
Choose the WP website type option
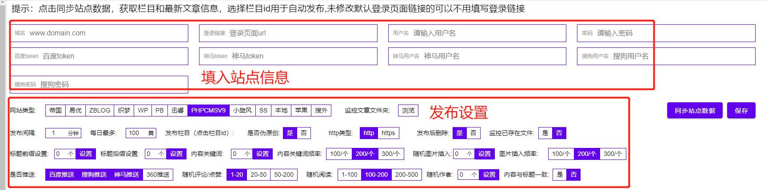pos(143,110)
